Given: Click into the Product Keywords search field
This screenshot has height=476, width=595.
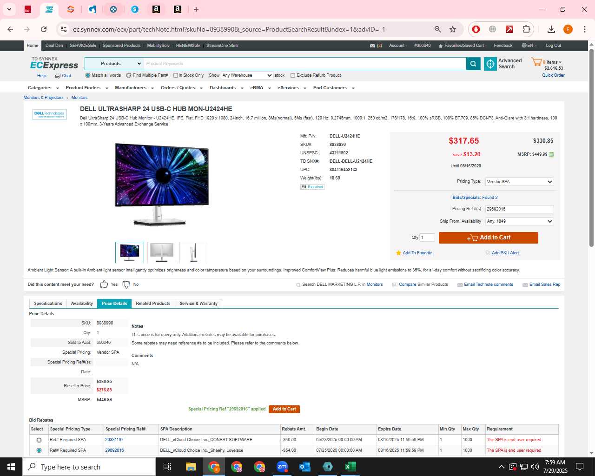Looking at the screenshot, I should point(304,64).
